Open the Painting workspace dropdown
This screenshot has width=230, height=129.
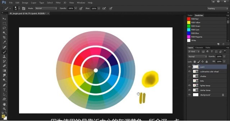click(x=217, y=9)
